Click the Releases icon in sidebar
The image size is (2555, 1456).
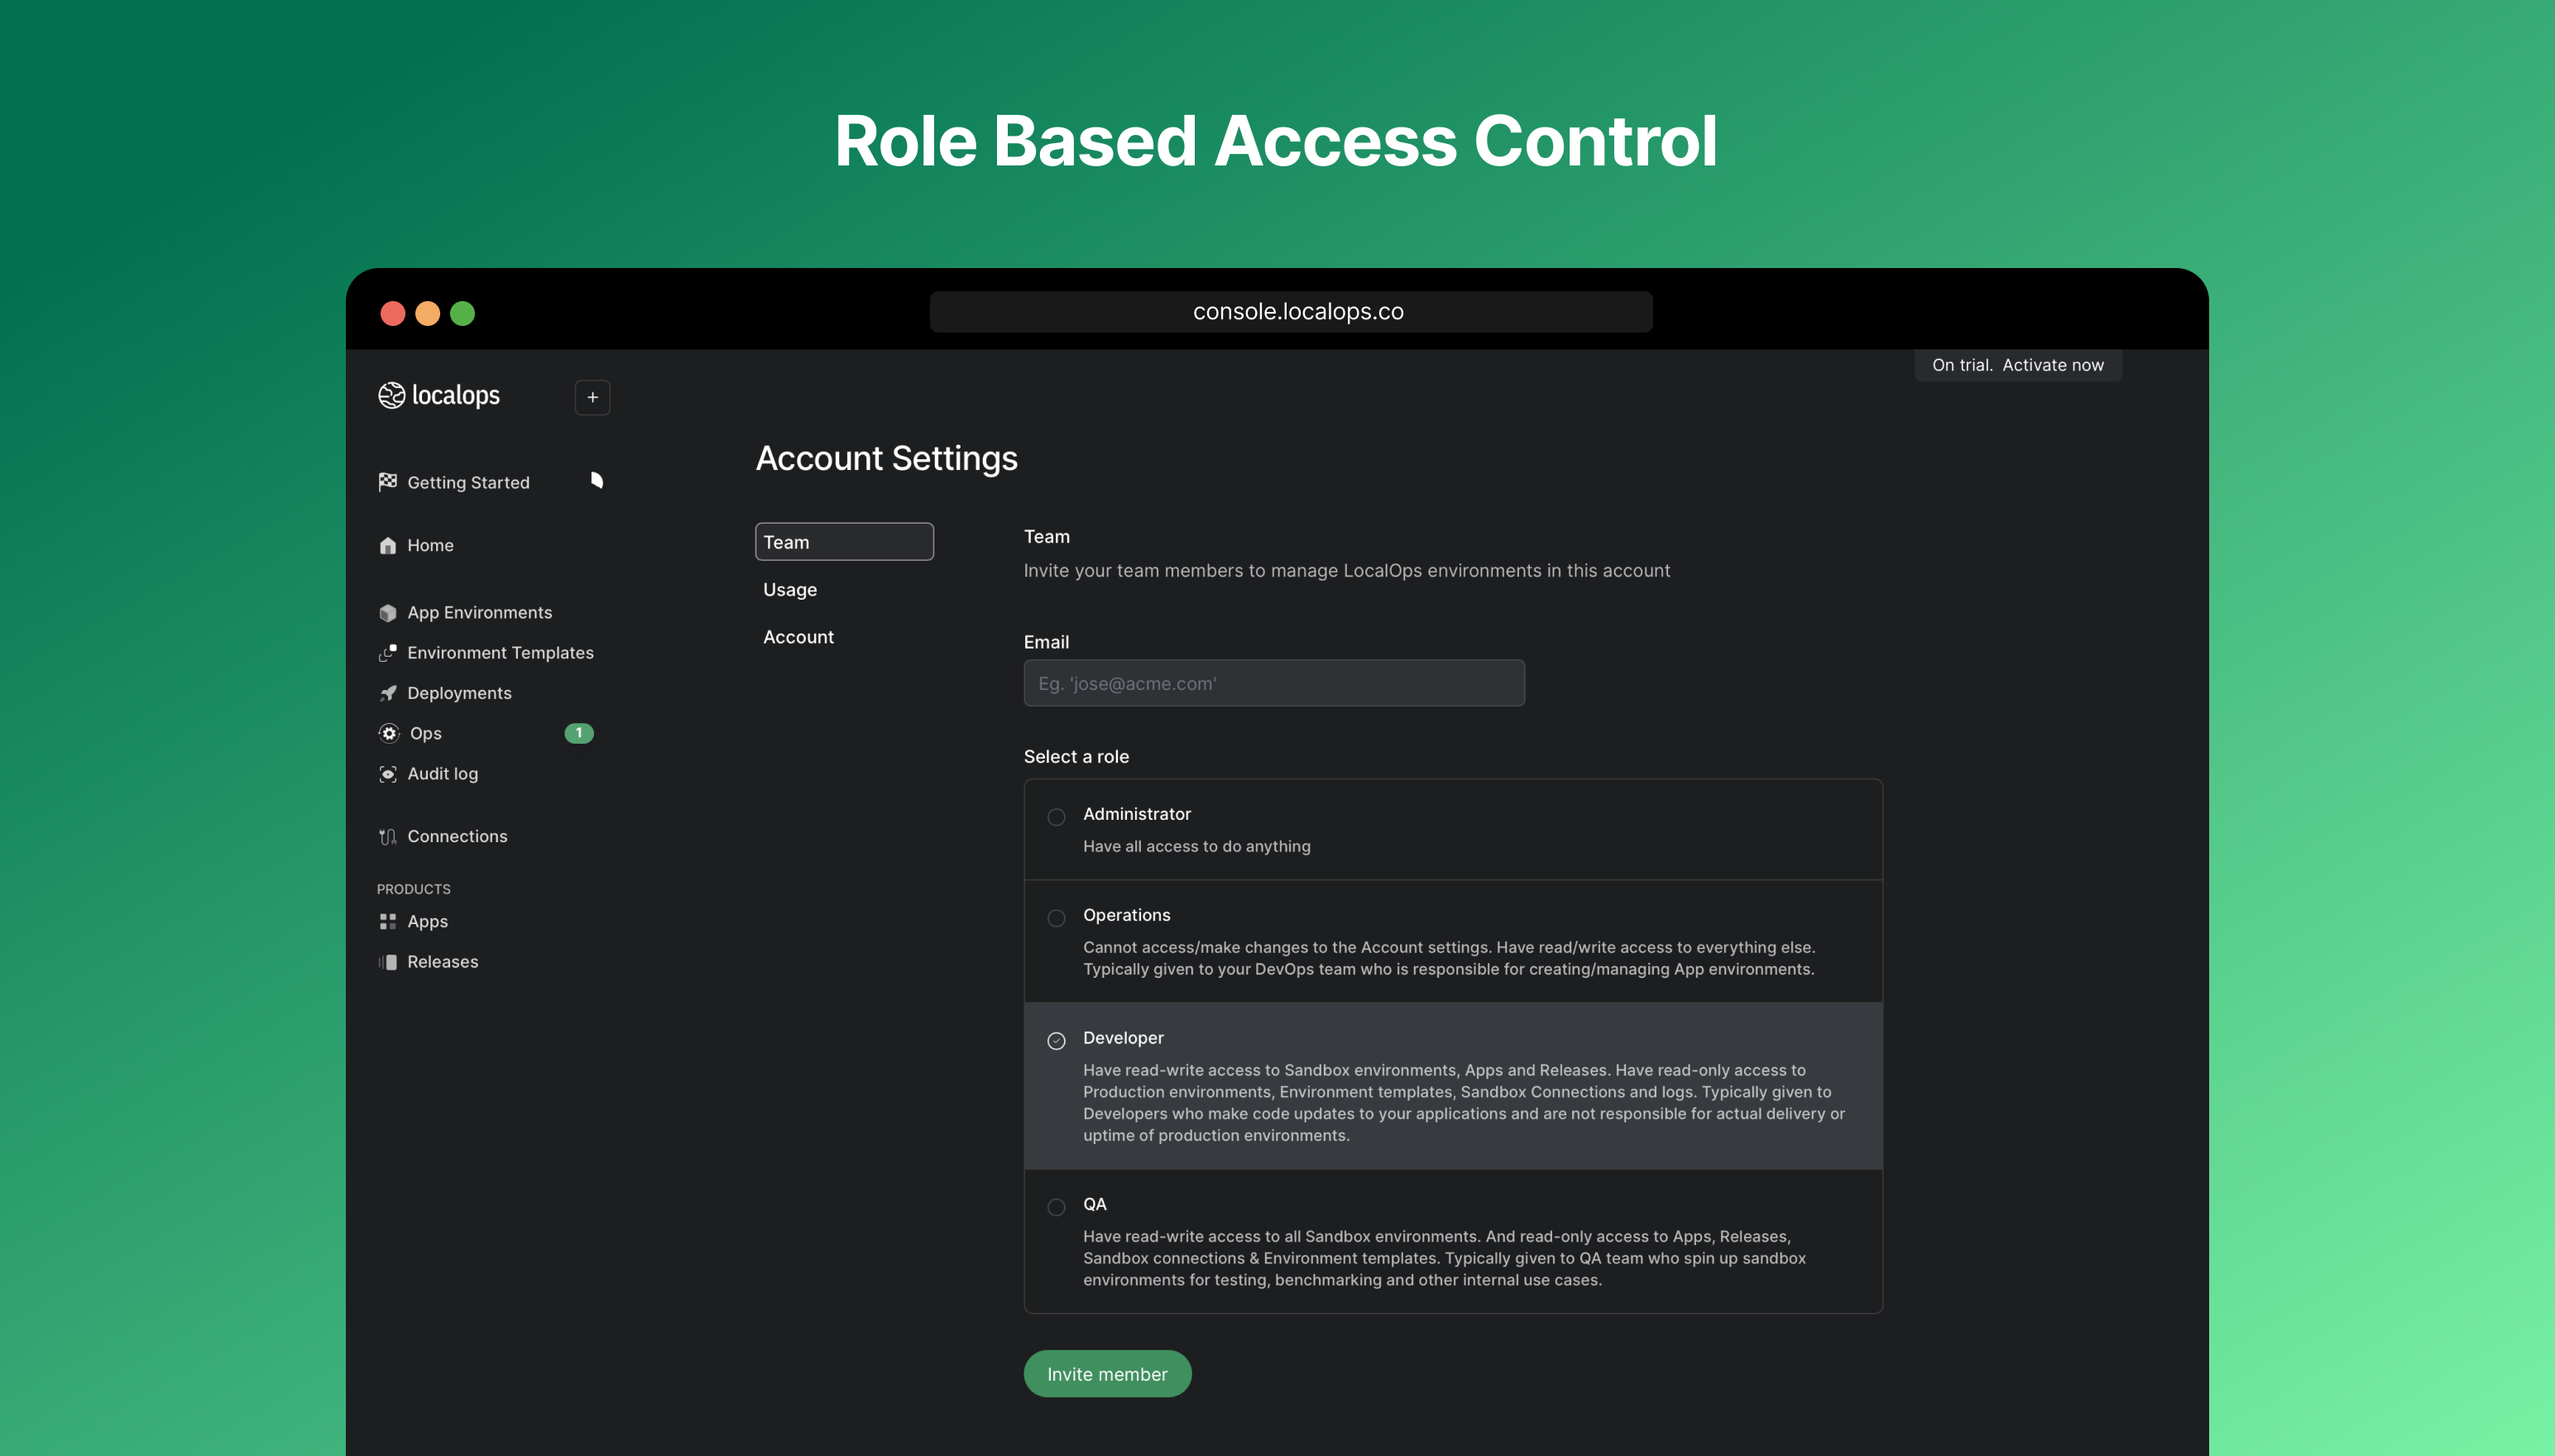388,962
